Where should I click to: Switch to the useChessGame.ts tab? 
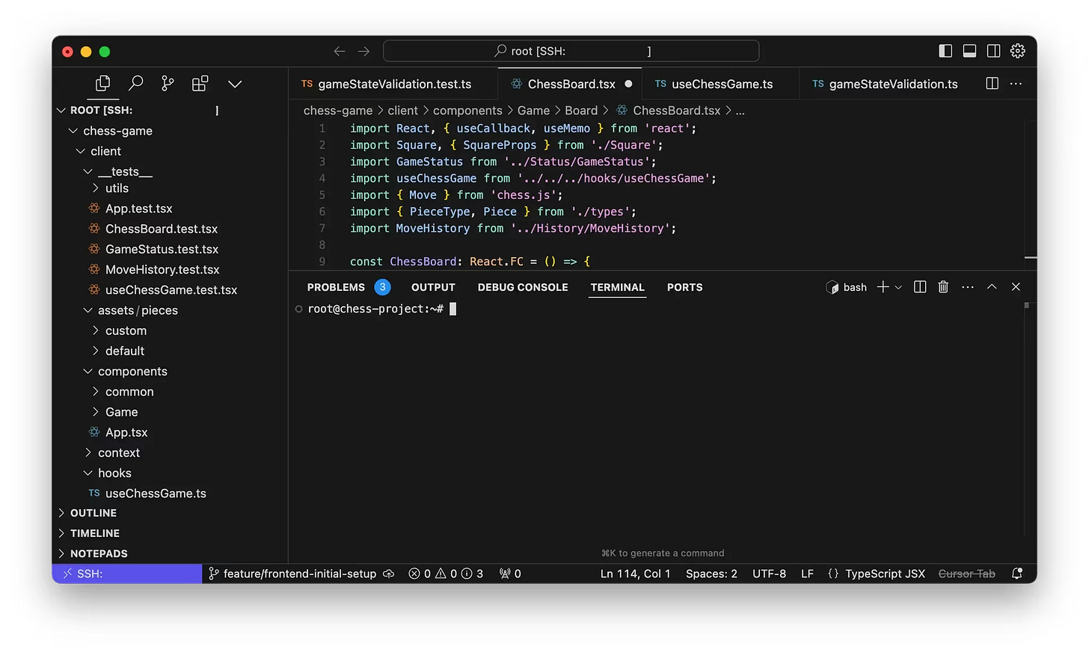pyautogui.click(x=721, y=84)
